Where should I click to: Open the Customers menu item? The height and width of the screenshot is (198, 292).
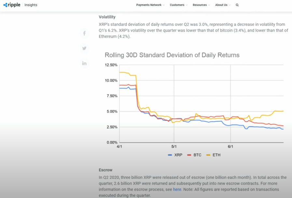pos(177,5)
